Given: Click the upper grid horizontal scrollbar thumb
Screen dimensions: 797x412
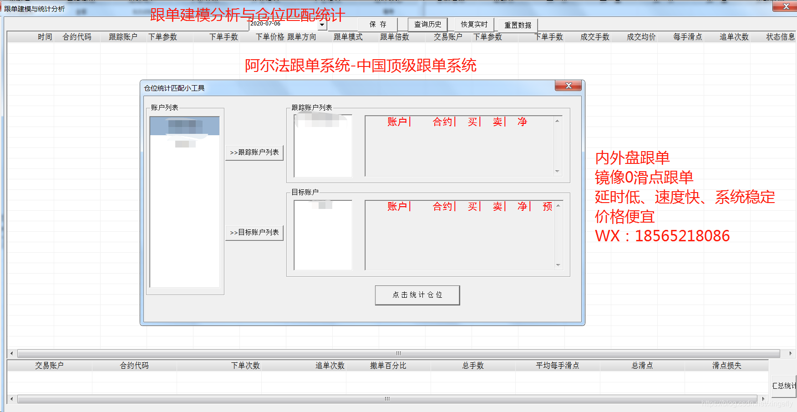Looking at the screenshot, I should pyautogui.click(x=399, y=353).
